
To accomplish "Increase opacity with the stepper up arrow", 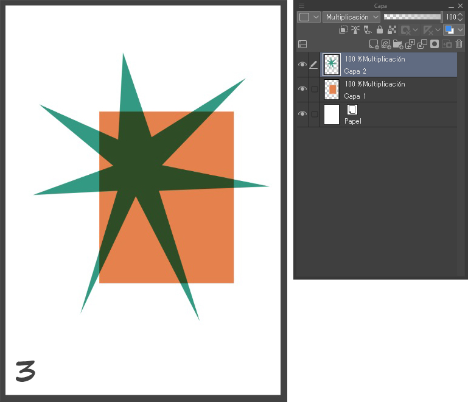I will tap(460, 15).
